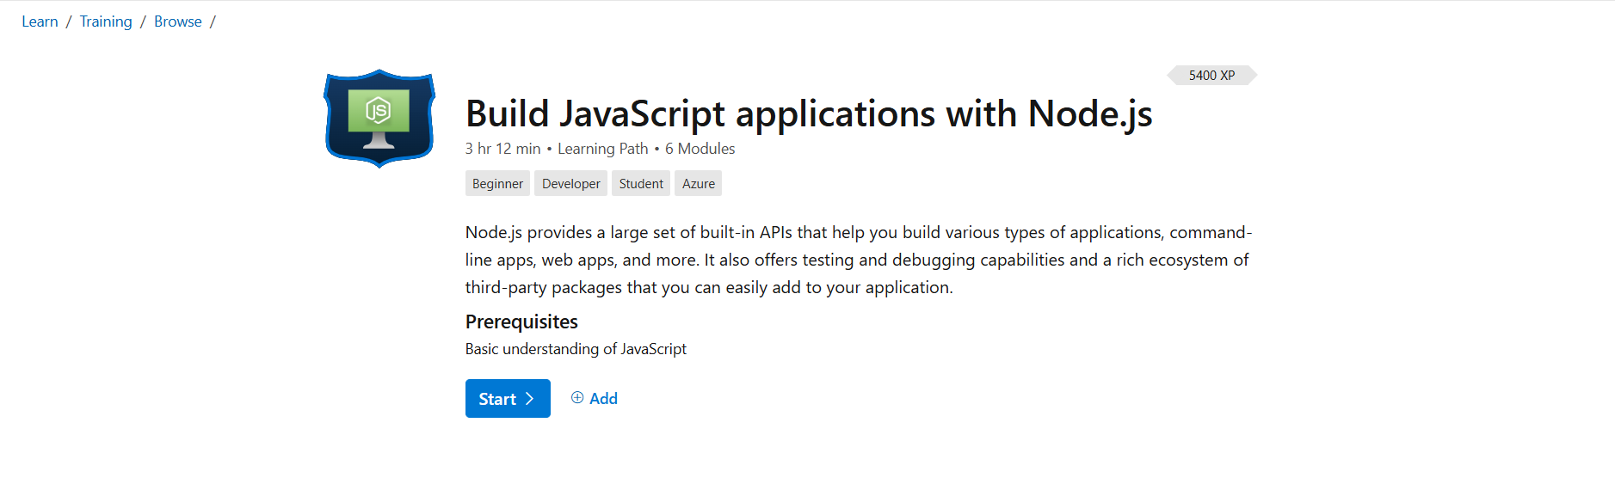
Task: Click the Add link text
Action: pyautogui.click(x=603, y=399)
